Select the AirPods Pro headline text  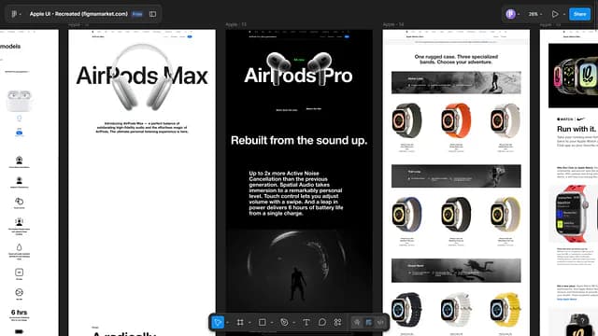(298, 76)
